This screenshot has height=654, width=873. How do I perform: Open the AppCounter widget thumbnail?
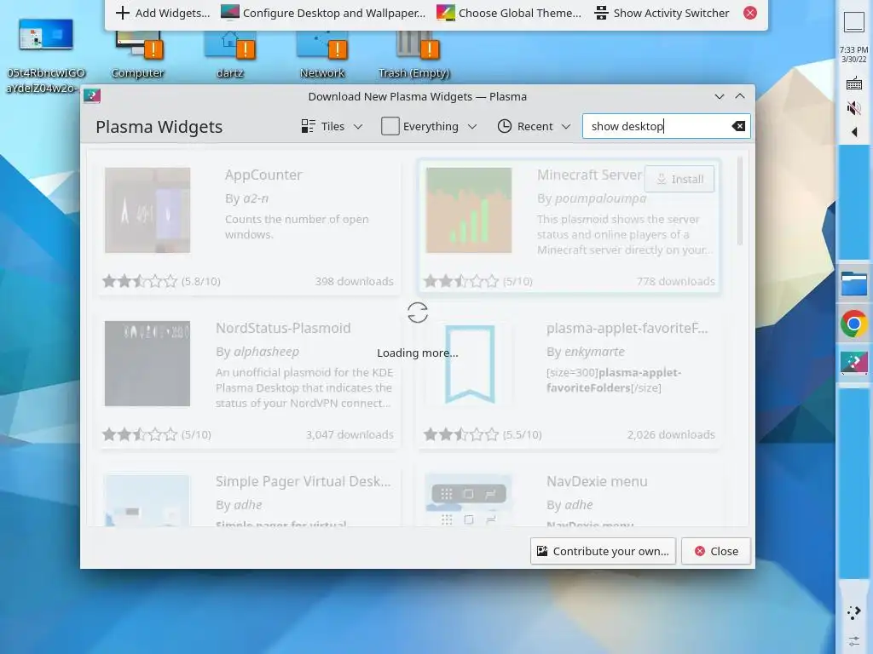(x=147, y=210)
